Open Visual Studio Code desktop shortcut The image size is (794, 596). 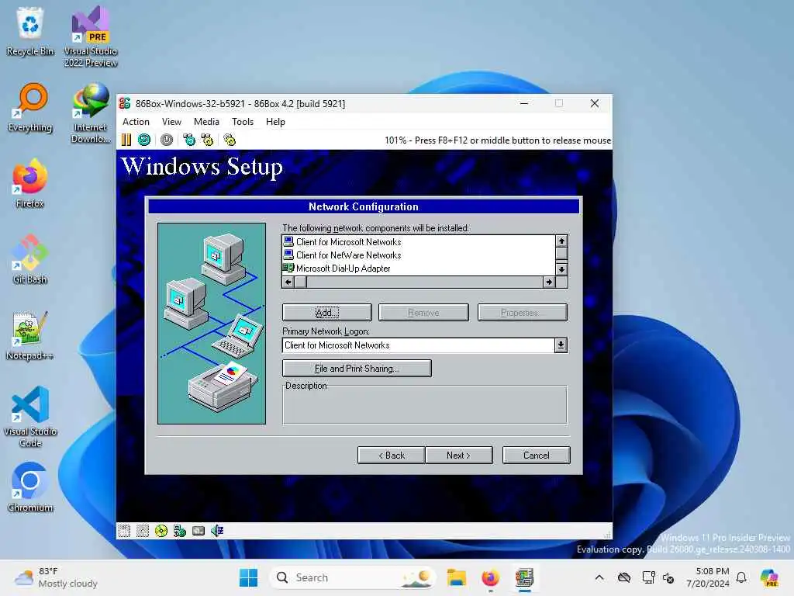30,417
